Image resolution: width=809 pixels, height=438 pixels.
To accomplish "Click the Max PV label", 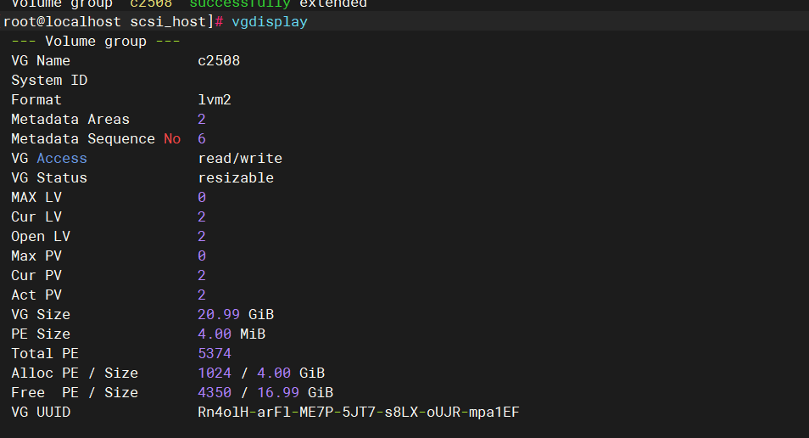I will pos(36,256).
